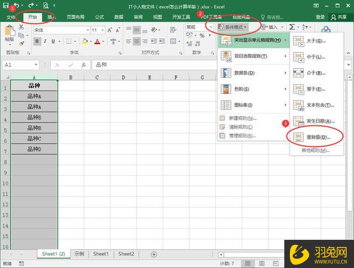Apply red font color letter A
The width and height of the screenshot is (354, 268).
[97, 41]
